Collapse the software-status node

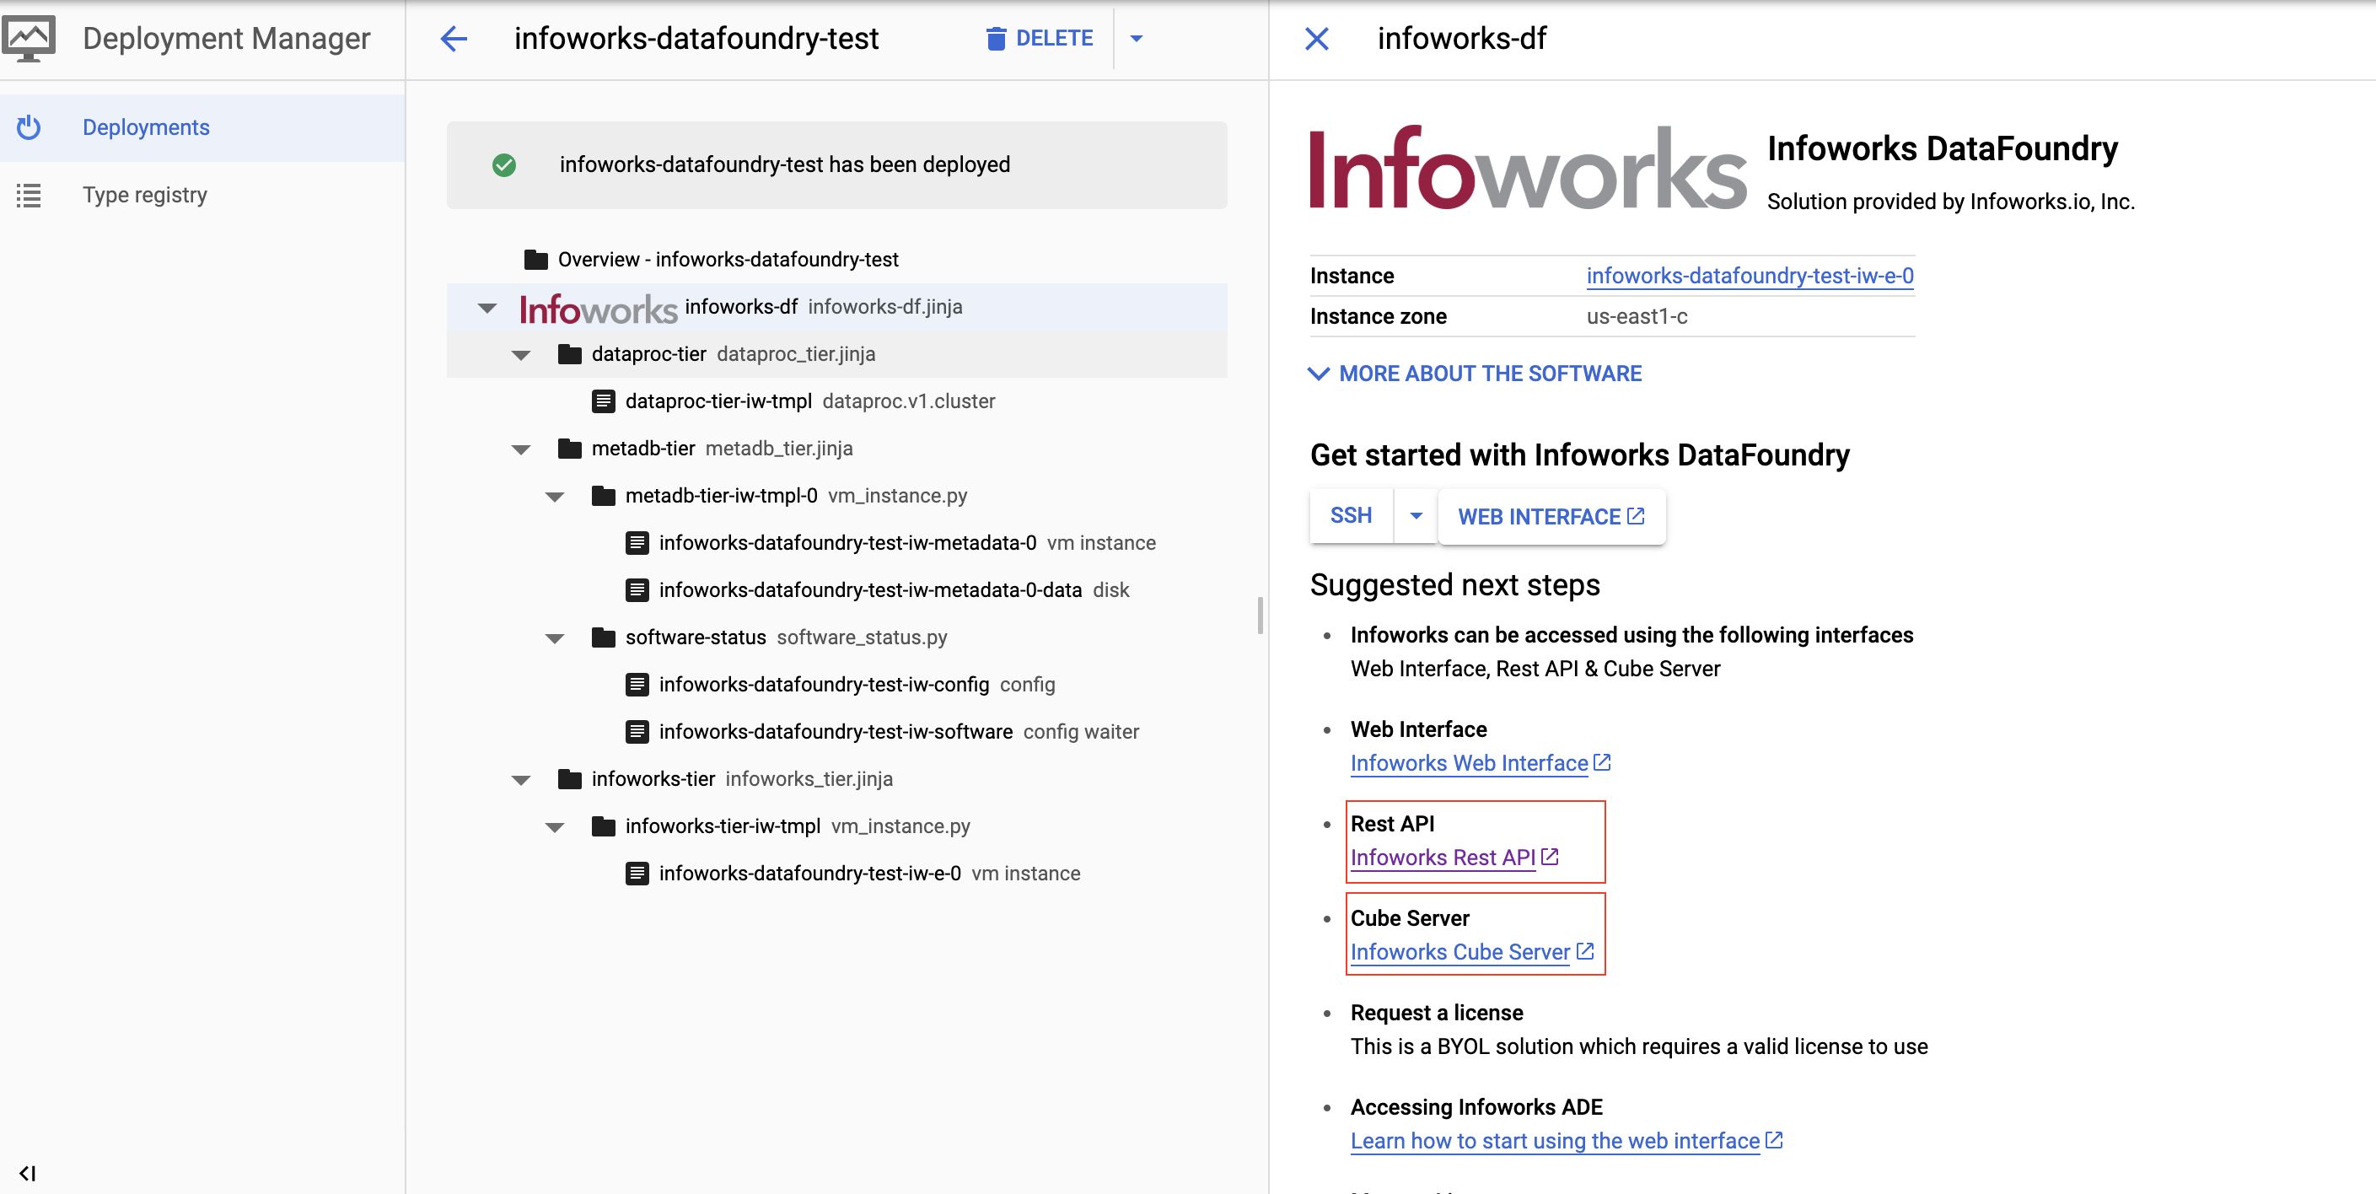554,638
